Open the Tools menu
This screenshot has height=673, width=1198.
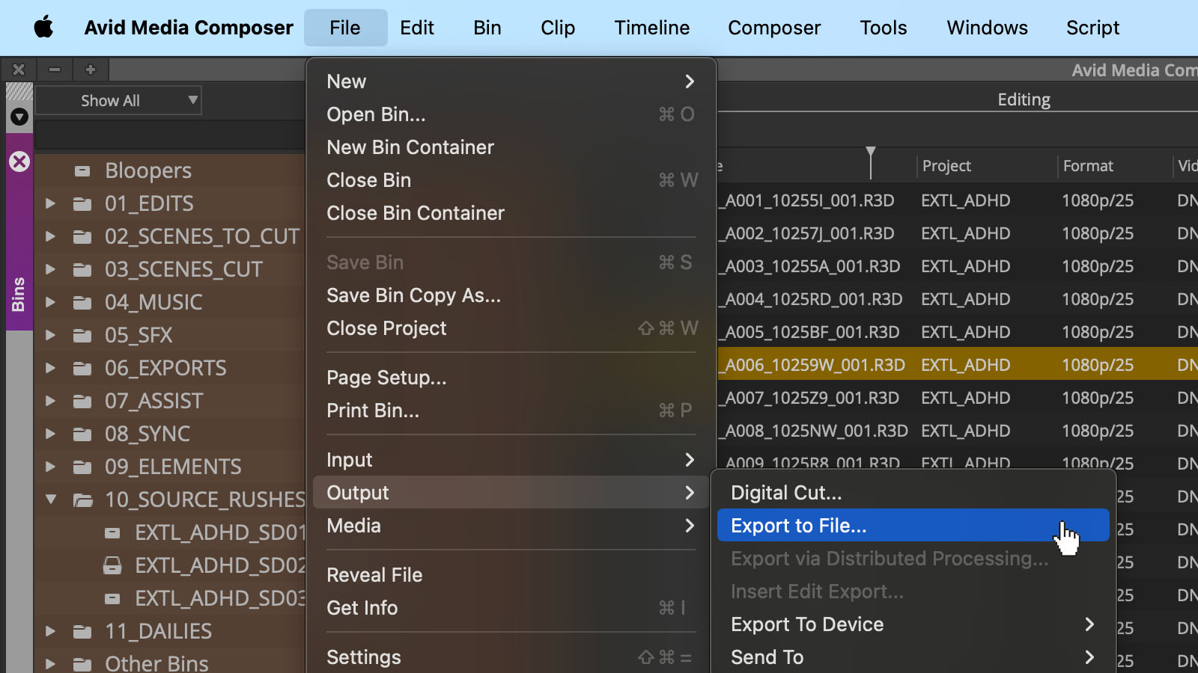coord(883,28)
